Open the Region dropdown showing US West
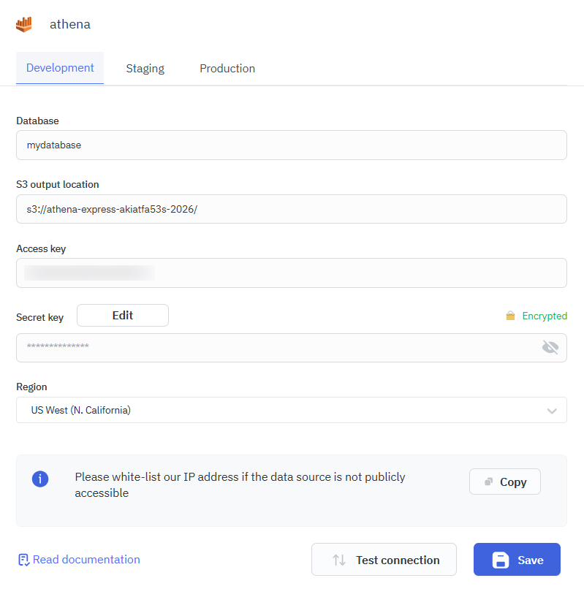This screenshot has height=597, width=584. point(285,410)
